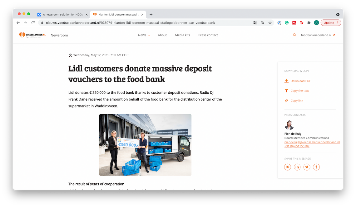The height and width of the screenshot is (207, 356).
Task: Share the article on Facebook
Action: pos(316,167)
